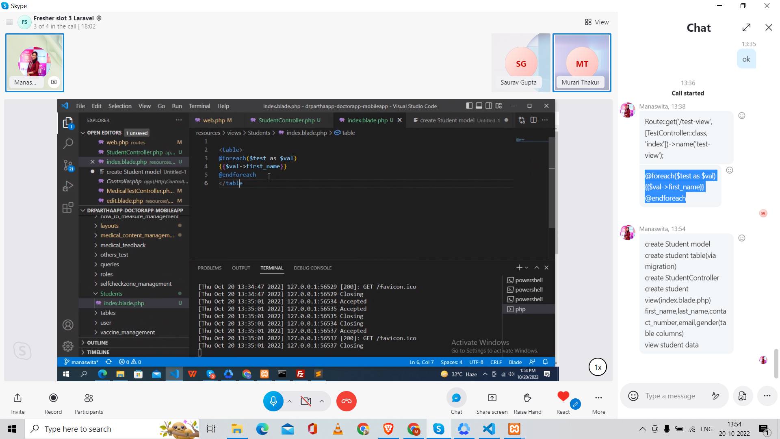Collapse the Students folder

111,294
